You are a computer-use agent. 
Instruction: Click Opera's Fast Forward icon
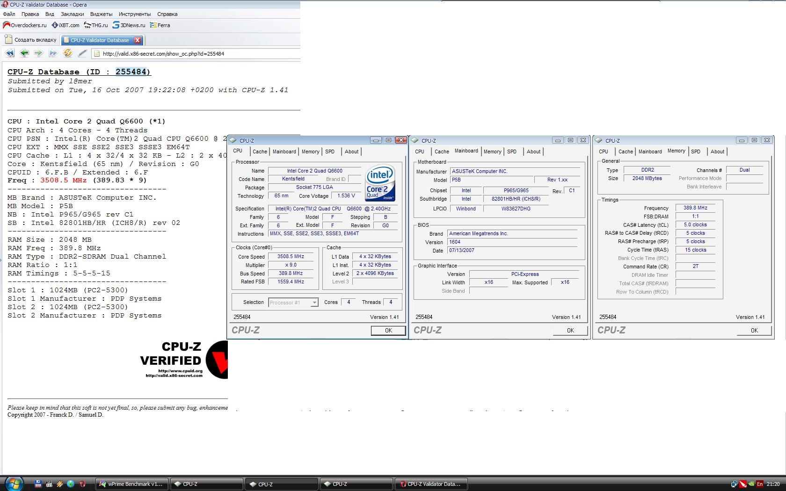pyautogui.click(x=53, y=53)
